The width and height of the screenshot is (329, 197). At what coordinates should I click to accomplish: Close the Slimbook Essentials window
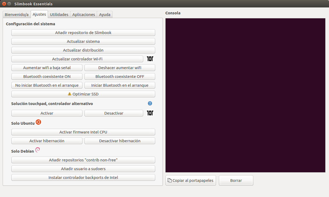click(x=4, y=4)
